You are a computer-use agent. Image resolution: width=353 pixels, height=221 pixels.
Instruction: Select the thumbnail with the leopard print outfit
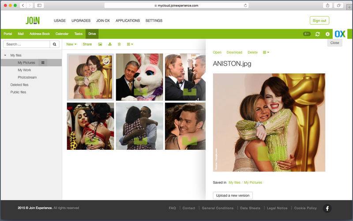[90, 126]
